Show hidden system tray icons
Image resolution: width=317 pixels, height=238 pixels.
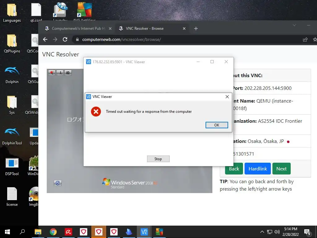pyautogui.click(x=262, y=232)
